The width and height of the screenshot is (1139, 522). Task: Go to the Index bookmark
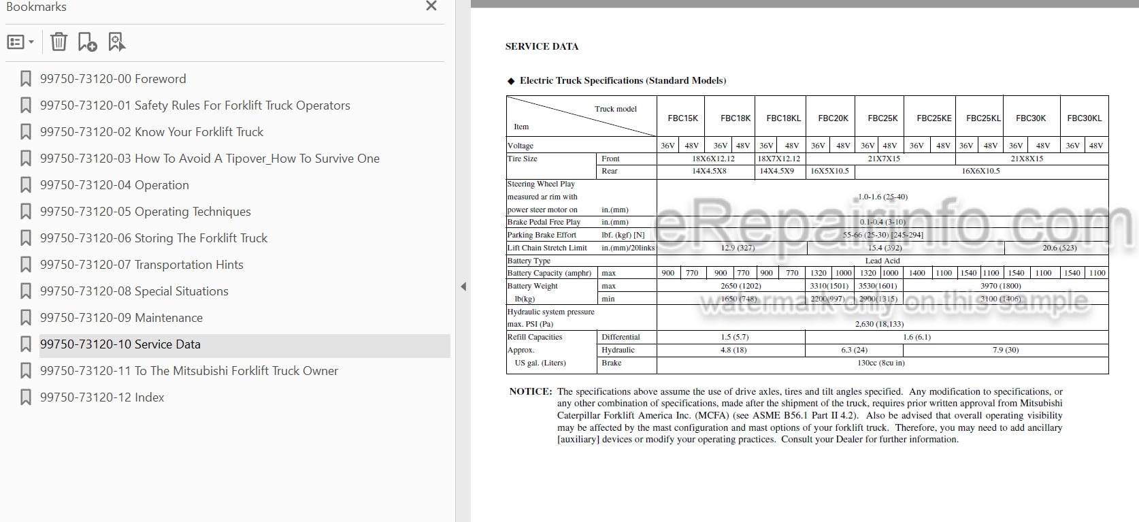pos(102,397)
